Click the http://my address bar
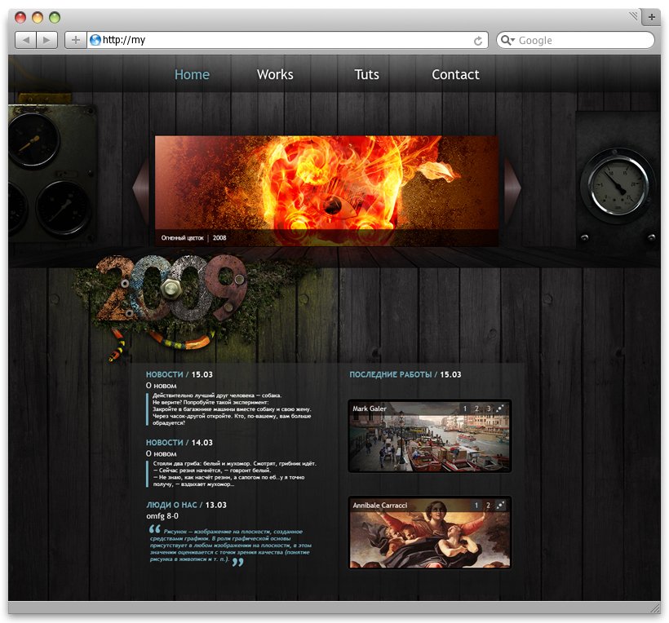The width and height of the screenshot is (669, 623). (x=287, y=40)
